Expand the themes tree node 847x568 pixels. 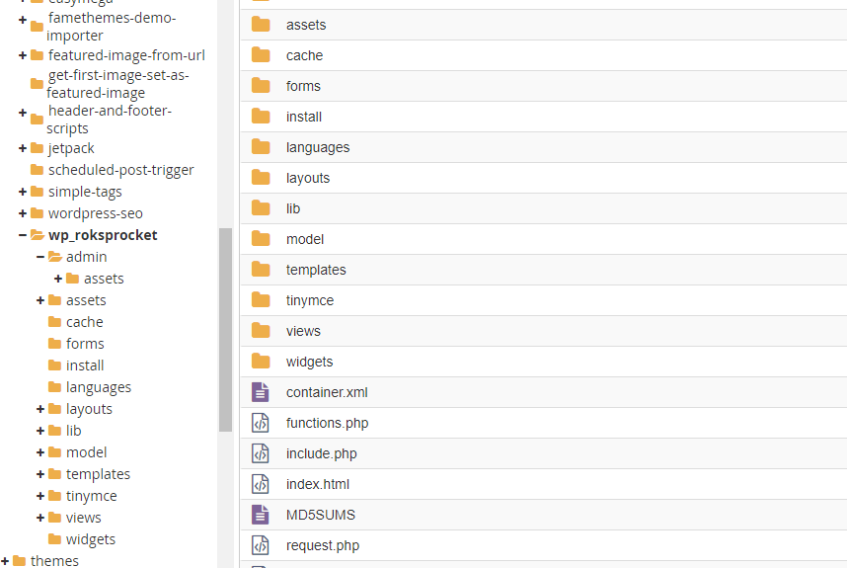pyautogui.click(x=5, y=561)
